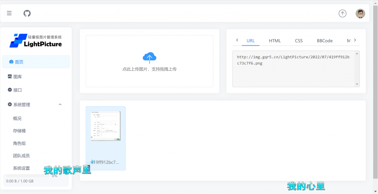The image size is (378, 194).
Task: Click the file name 419ff912bc7...
Action: (105, 162)
